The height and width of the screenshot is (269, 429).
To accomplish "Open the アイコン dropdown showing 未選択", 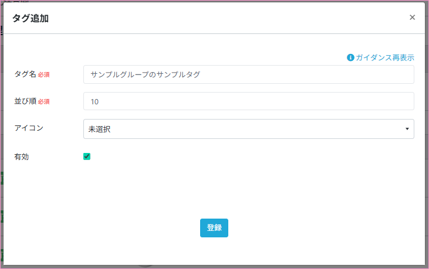I will click(249, 129).
